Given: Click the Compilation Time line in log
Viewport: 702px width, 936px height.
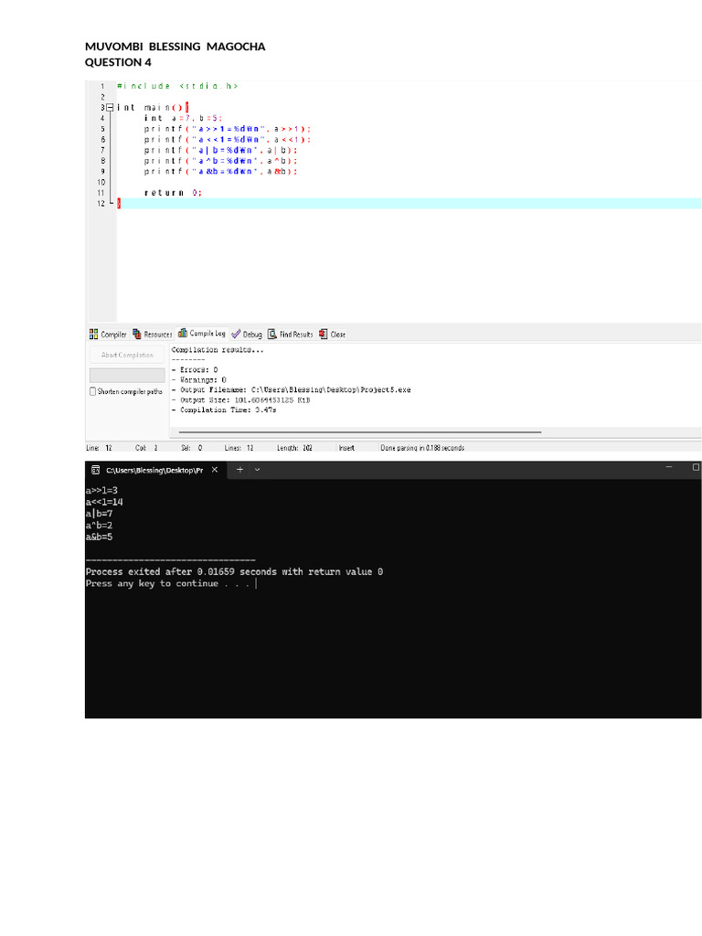Looking at the screenshot, I should pos(224,410).
